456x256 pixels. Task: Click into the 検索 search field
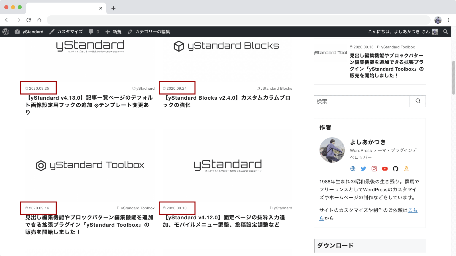pyautogui.click(x=362, y=101)
